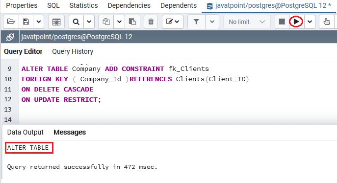
Task: Expand the execute options dropdown arrow
Action: click(x=310, y=22)
